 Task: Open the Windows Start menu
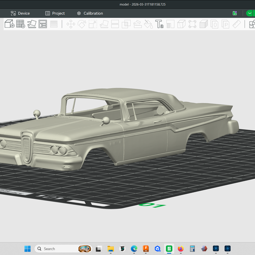(x=28, y=249)
